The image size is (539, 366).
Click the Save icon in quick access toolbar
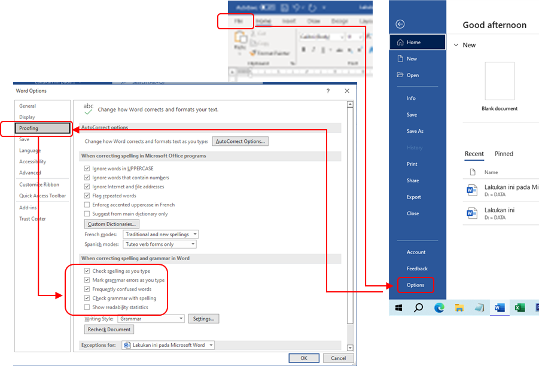coord(284,7)
